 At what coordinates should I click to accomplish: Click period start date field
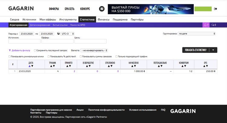tap(27, 34)
